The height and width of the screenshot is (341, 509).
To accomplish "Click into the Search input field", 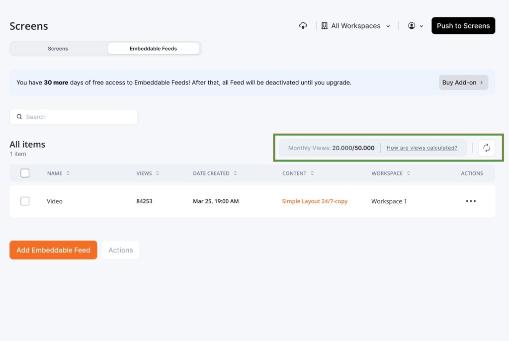I will click(x=80, y=117).
